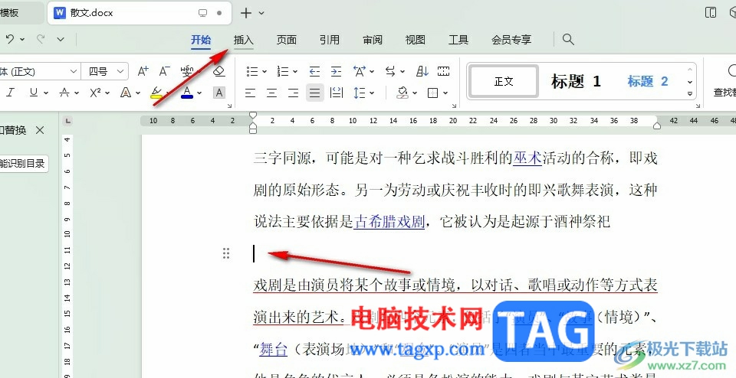Toggle justified alignment

pyautogui.click(x=315, y=93)
